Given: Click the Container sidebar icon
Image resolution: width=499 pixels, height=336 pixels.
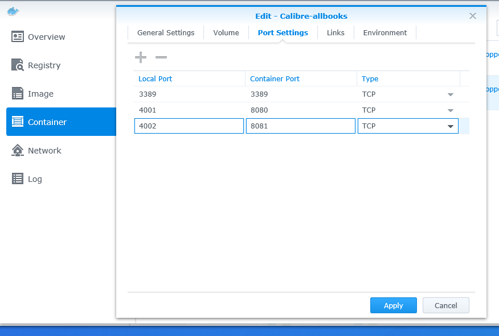Looking at the screenshot, I should pos(18,122).
